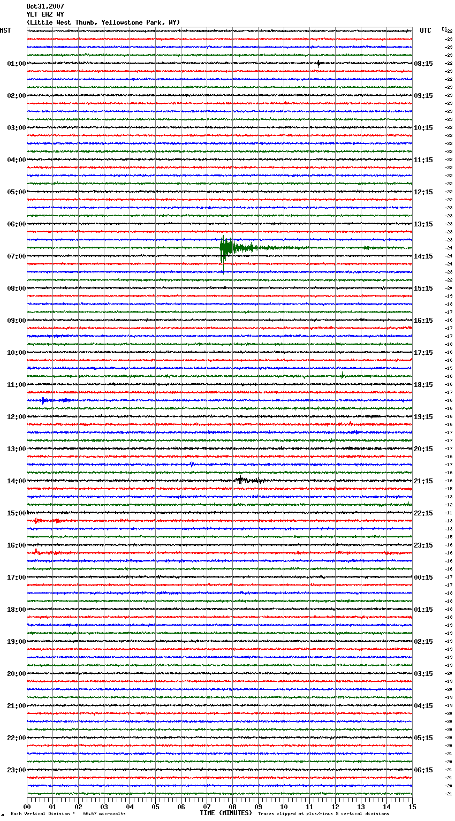
Task: Click the large green earthquake burst before 07:00
Action: tap(236, 248)
